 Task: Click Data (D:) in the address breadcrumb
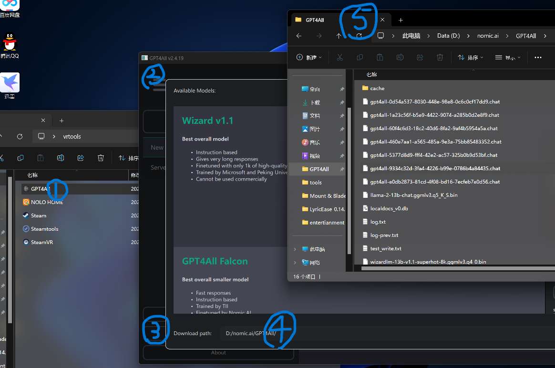(x=449, y=36)
